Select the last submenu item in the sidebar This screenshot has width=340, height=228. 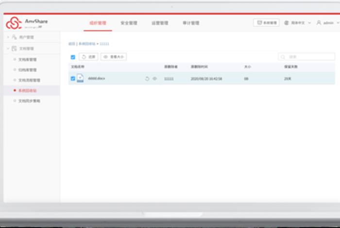(x=29, y=101)
